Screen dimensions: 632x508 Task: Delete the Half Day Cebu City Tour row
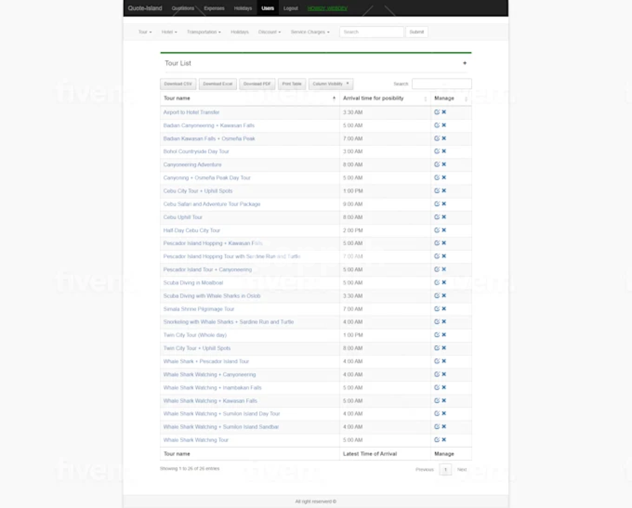click(444, 230)
